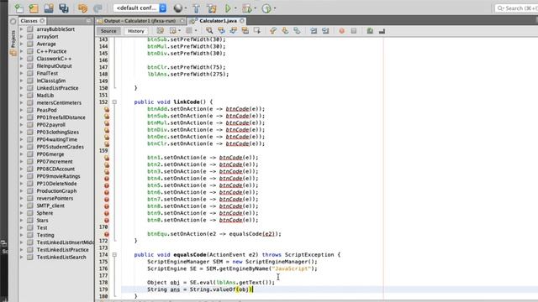The height and width of the screenshot is (302, 538).
Task: Click the New File toolbar icon
Action: 18,8
